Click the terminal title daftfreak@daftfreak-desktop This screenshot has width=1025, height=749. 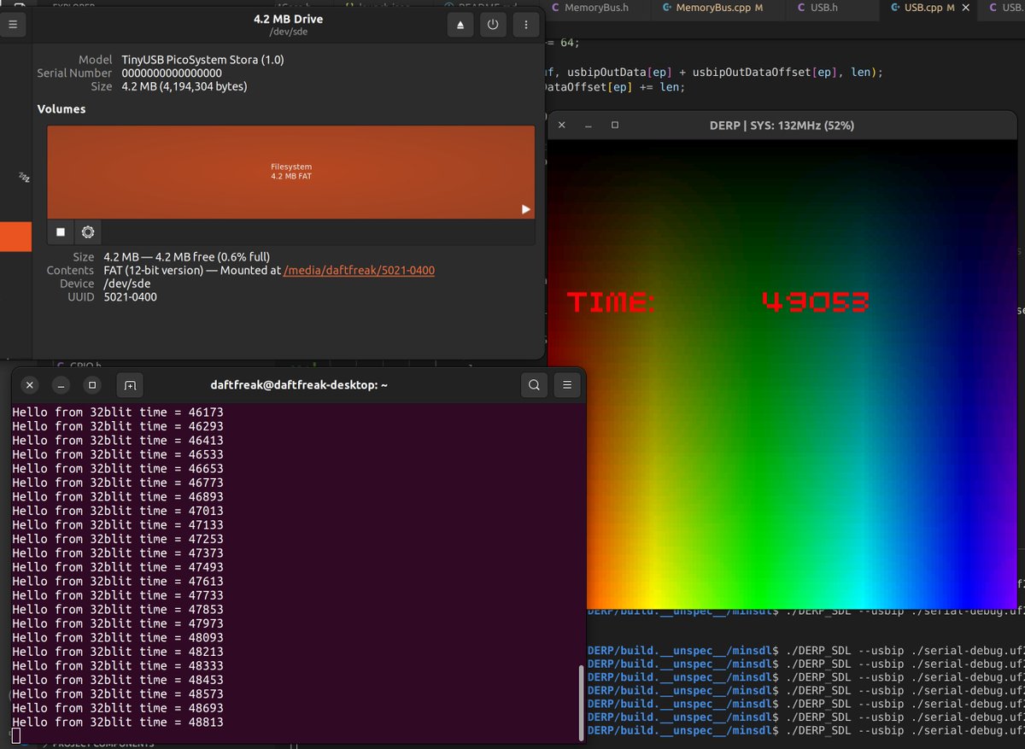(x=299, y=385)
